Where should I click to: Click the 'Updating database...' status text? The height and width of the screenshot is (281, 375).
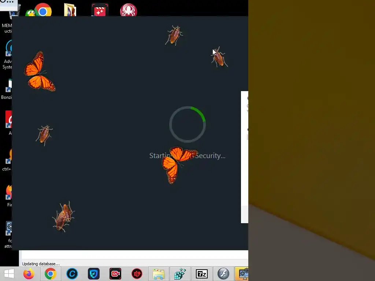[41, 264]
